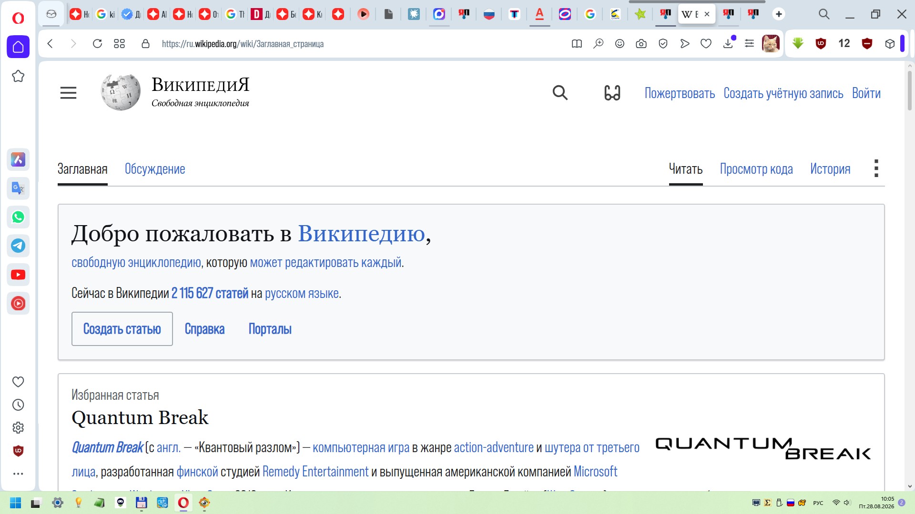Screen dimensions: 915x514
Task: Open the emoji smiley picker in address bar
Action: [620, 44]
